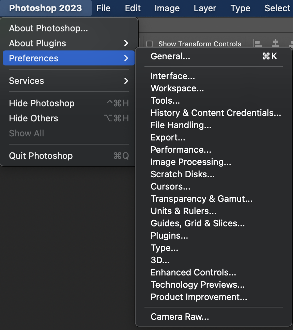The image size is (293, 330).
Task: Open General... preferences
Action: [x=214, y=56]
